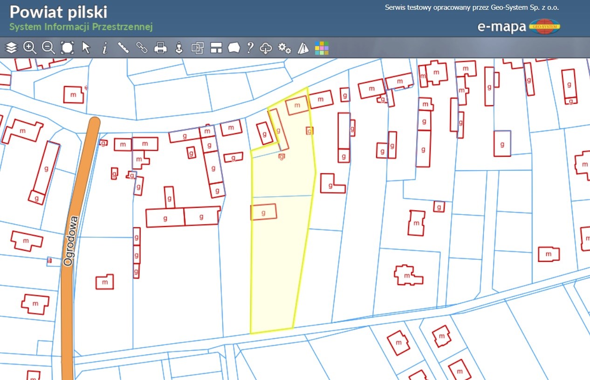The width and height of the screenshot is (590, 380).
Task: Activate the object information 'i' tool
Action: [x=105, y=47]
